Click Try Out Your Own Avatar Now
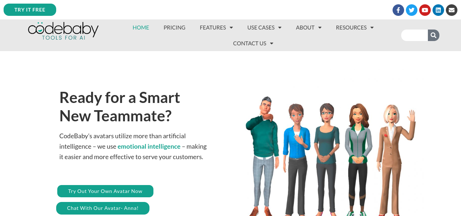This screenshot has width=461, height=216. coord(105,191)
